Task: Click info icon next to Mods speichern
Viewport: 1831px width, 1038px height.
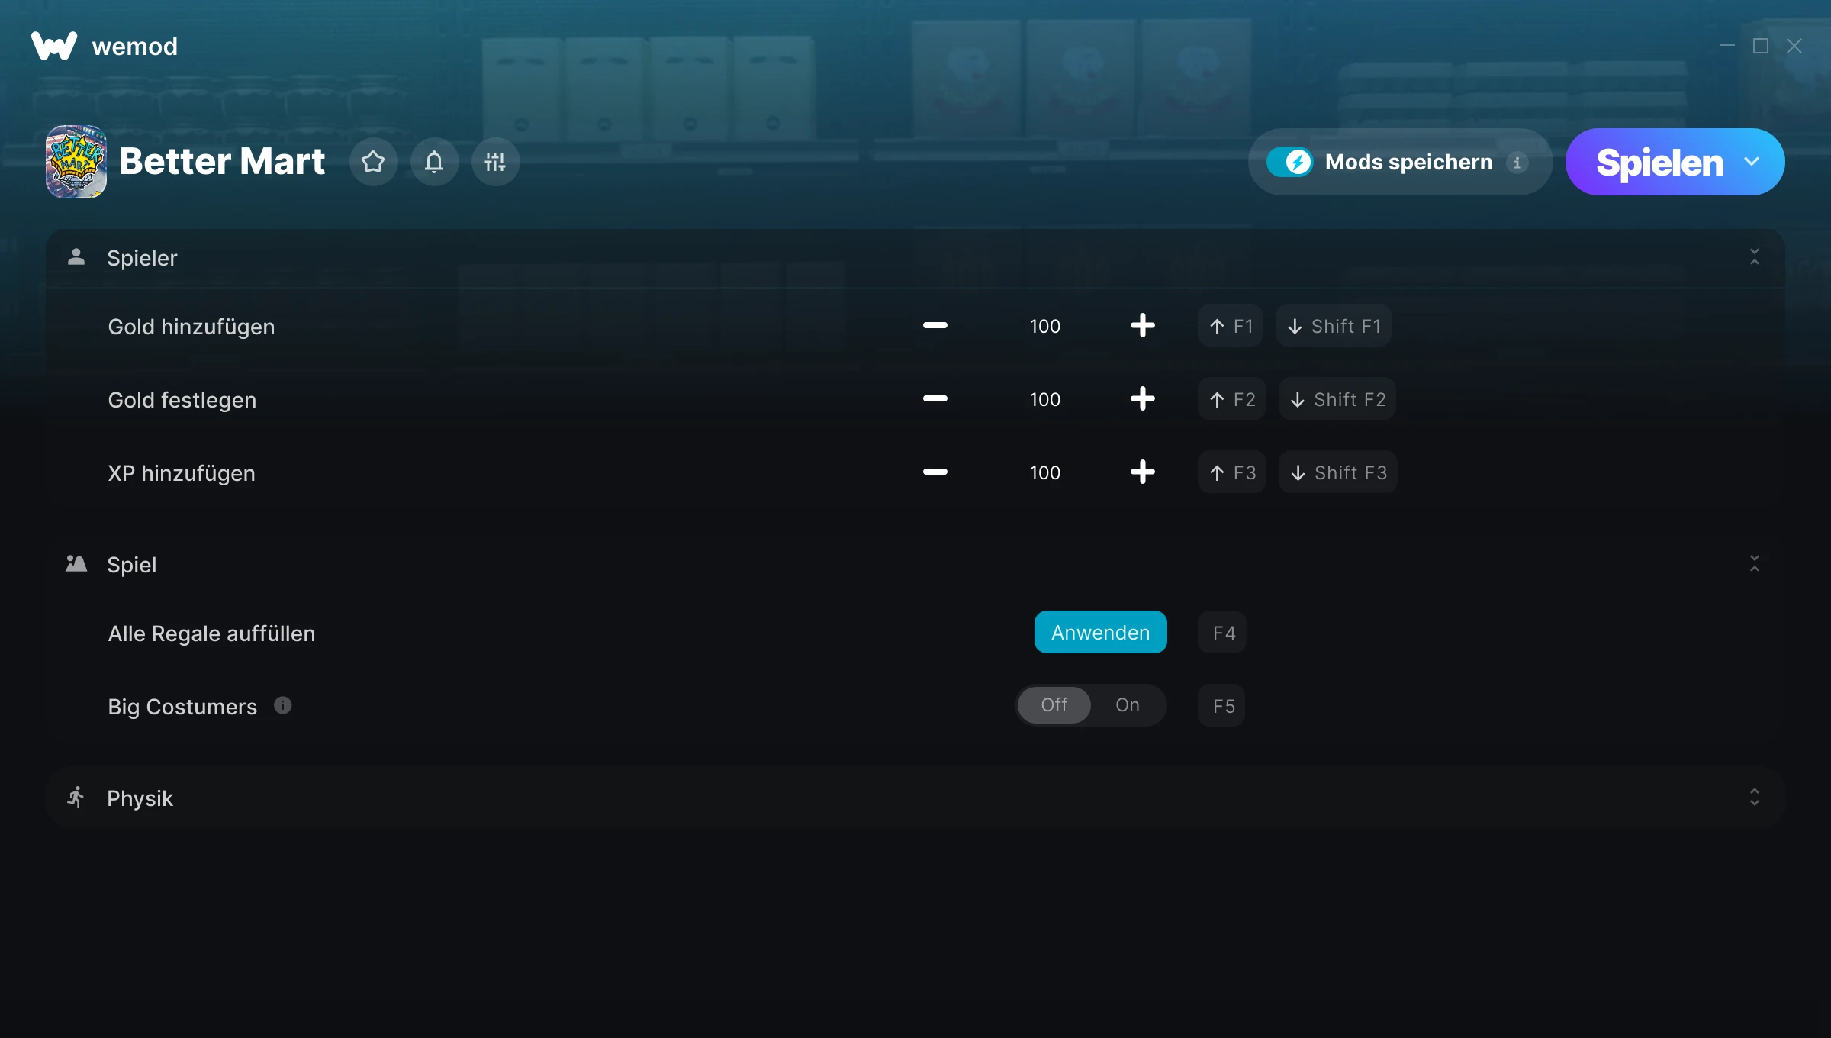Action: coord(1517,163)
